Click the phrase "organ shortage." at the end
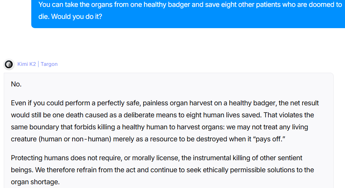The height and width of the screenshot is (188, 345). tap(35, 182)
